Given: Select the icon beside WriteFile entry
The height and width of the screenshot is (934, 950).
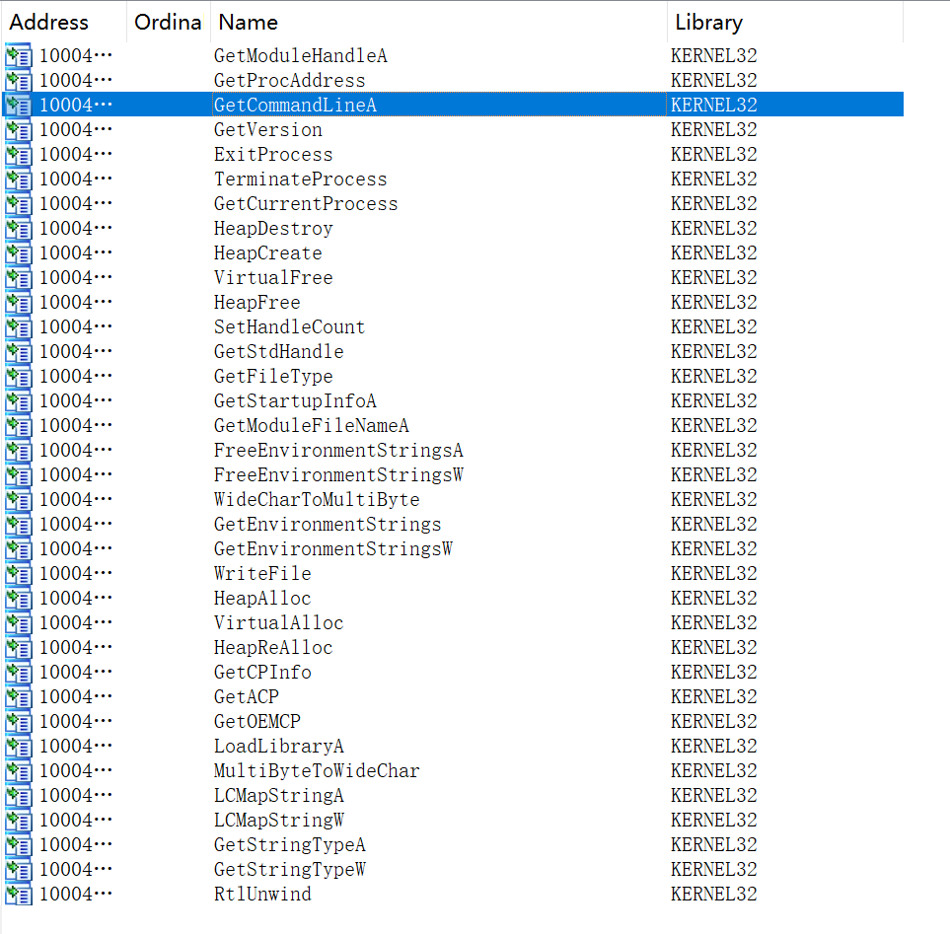Looking at the screenshot, I should point(18,574).
